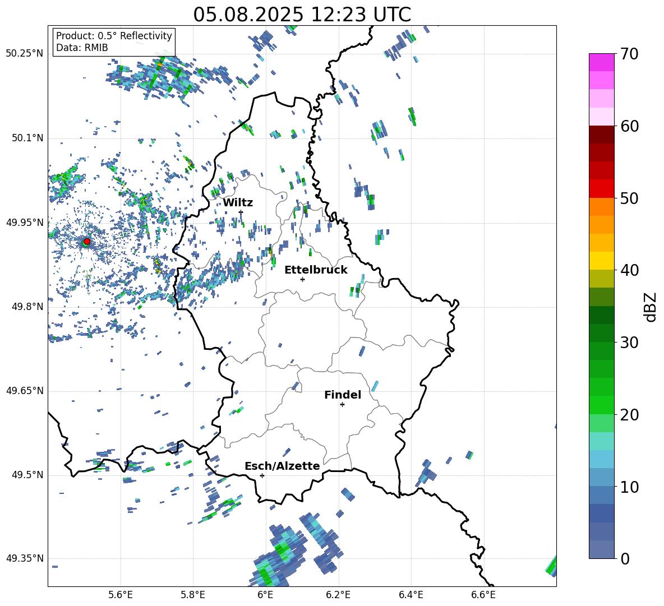Click the 50 tick on the colorbar
Image resolution: width=664 pixels, height=606 pixels.
point(629,198)
